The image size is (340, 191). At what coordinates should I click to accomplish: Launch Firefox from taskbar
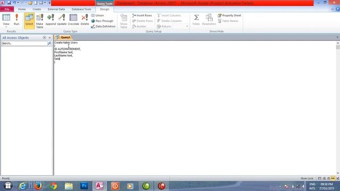(x=38, y=186)
